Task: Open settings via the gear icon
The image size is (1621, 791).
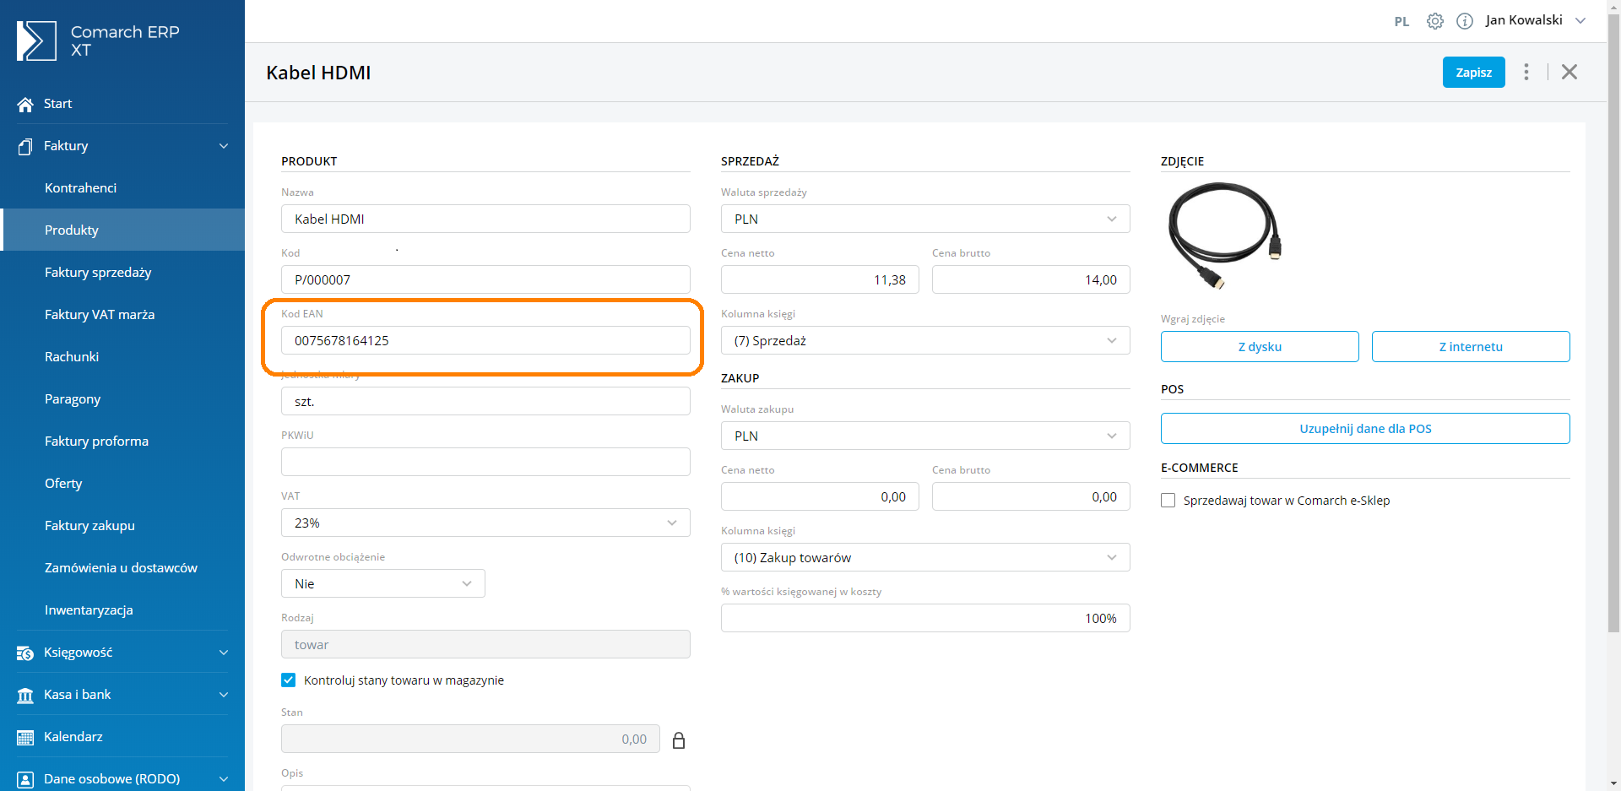Action: coord(1434,21)
